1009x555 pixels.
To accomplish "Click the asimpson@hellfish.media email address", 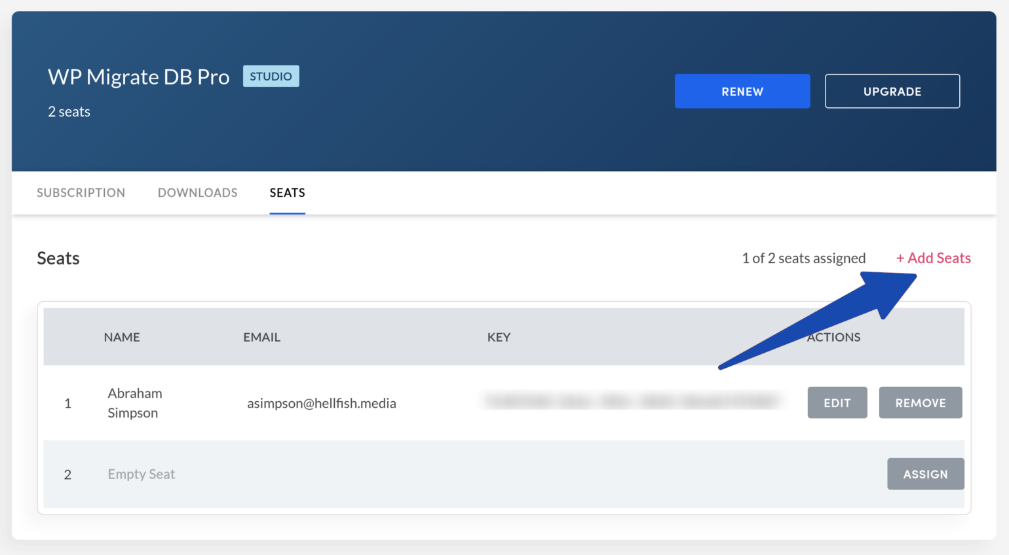I will pyautogui.click(x=322, y=403).
